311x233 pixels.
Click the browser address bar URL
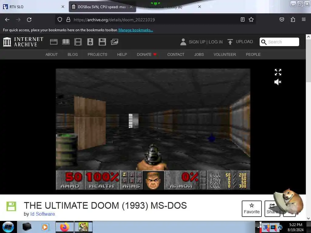pos(114,20)
